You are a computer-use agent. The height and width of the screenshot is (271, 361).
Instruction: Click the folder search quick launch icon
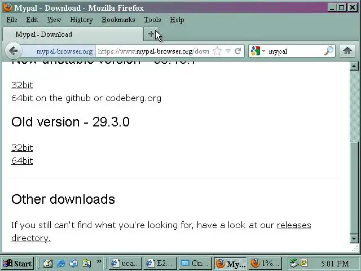[x=86, y=263]
